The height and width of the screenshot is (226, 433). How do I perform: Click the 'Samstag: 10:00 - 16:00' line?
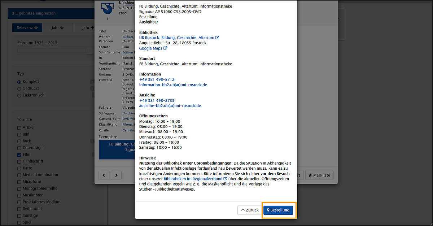[161, 148]
